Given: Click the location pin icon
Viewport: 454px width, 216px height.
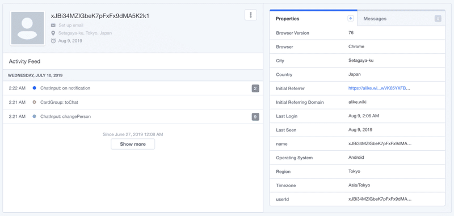Looking at the screenshot, I should (53, 33).
